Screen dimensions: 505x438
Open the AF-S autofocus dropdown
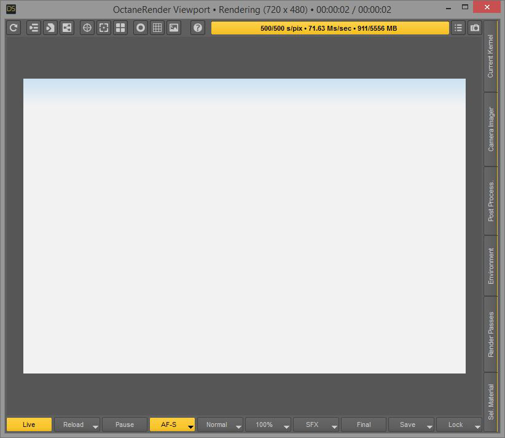(190, 427)
